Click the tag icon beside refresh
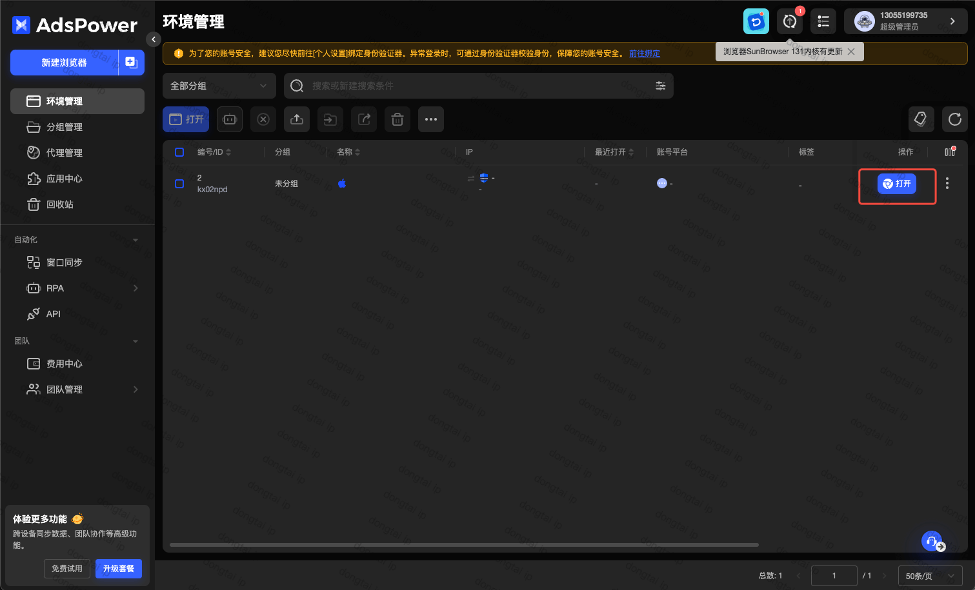The width and height of the screenshot is (975, 590). [921, 119]
